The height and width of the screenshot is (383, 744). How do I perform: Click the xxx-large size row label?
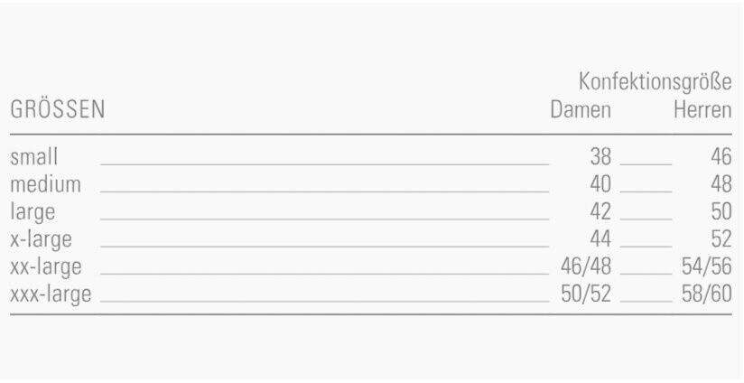(51, 294)
